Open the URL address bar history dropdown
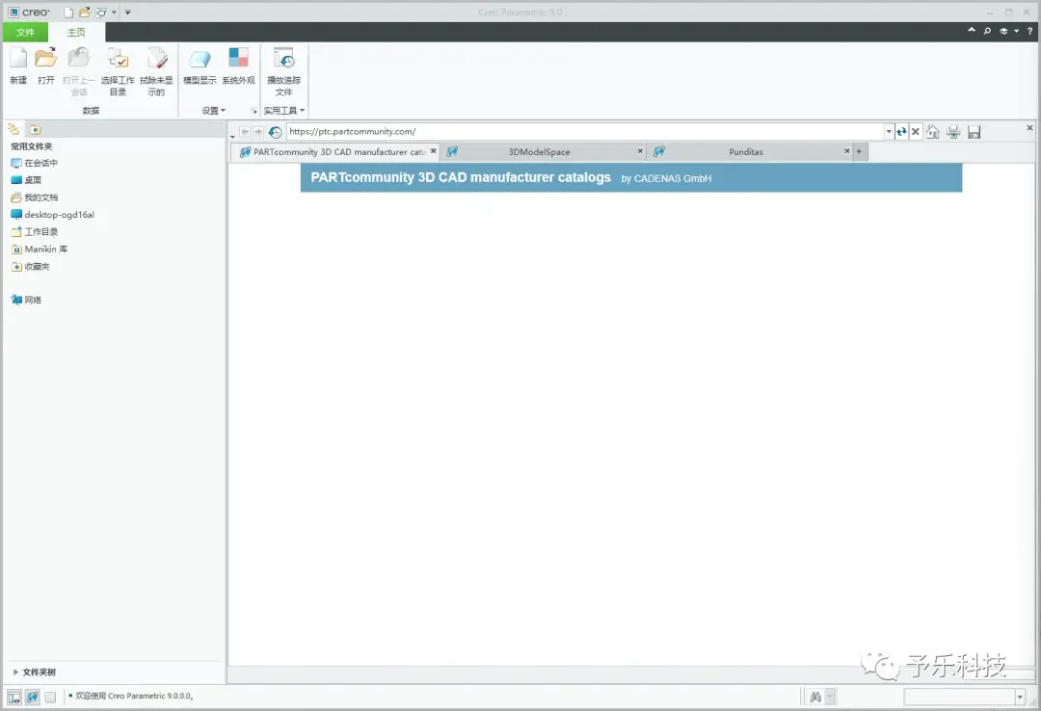Image resolution: width=1041 pixels, height=711 pixels. click(889, 131)
